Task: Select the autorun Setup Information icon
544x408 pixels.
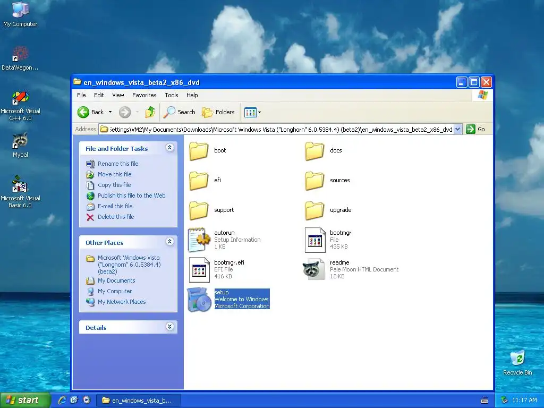Action: tap(199, 240)
